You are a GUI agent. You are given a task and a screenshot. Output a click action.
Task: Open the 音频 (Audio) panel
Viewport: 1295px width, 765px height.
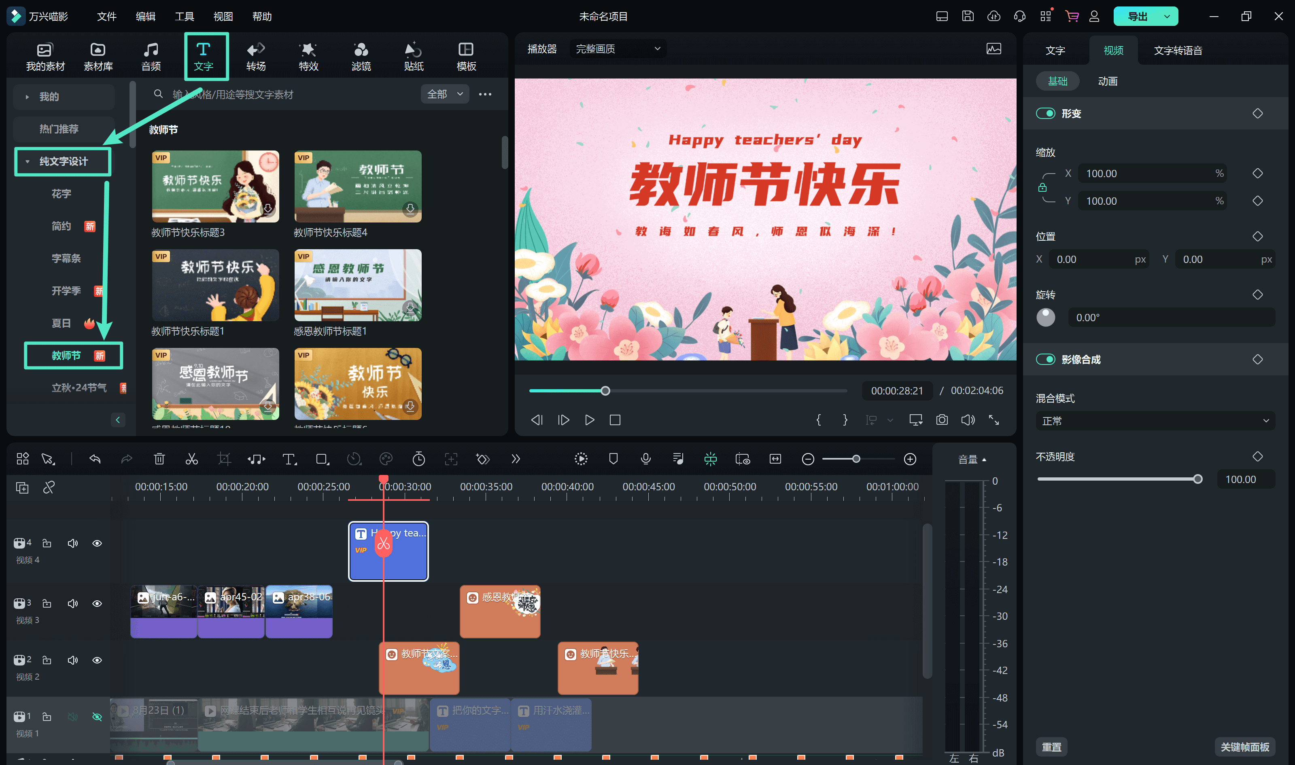click(x=150, y=55)
